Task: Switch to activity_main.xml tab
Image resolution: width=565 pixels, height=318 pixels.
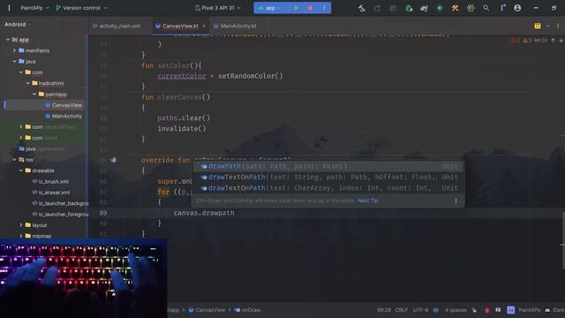Action: click(x=117, y=26)
